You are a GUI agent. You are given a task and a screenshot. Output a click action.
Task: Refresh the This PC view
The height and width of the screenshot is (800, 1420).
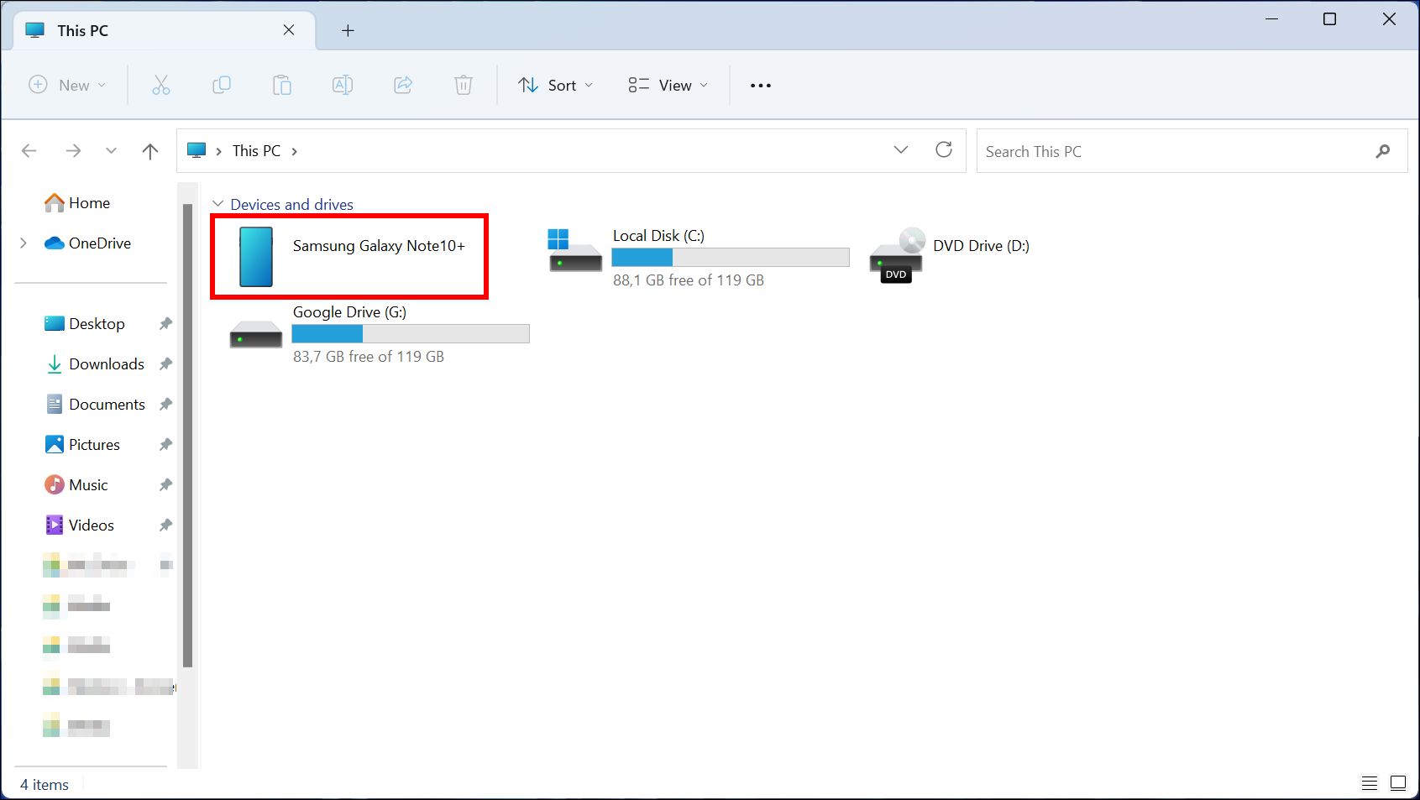coord(944,149)
